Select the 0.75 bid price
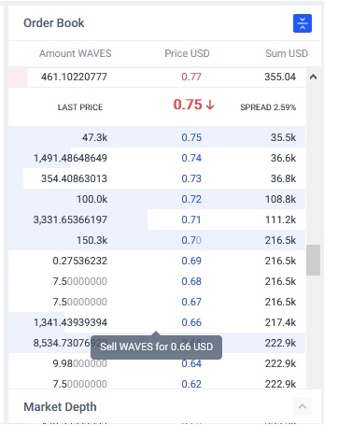 pyautogui.click(x=191, y=137)
